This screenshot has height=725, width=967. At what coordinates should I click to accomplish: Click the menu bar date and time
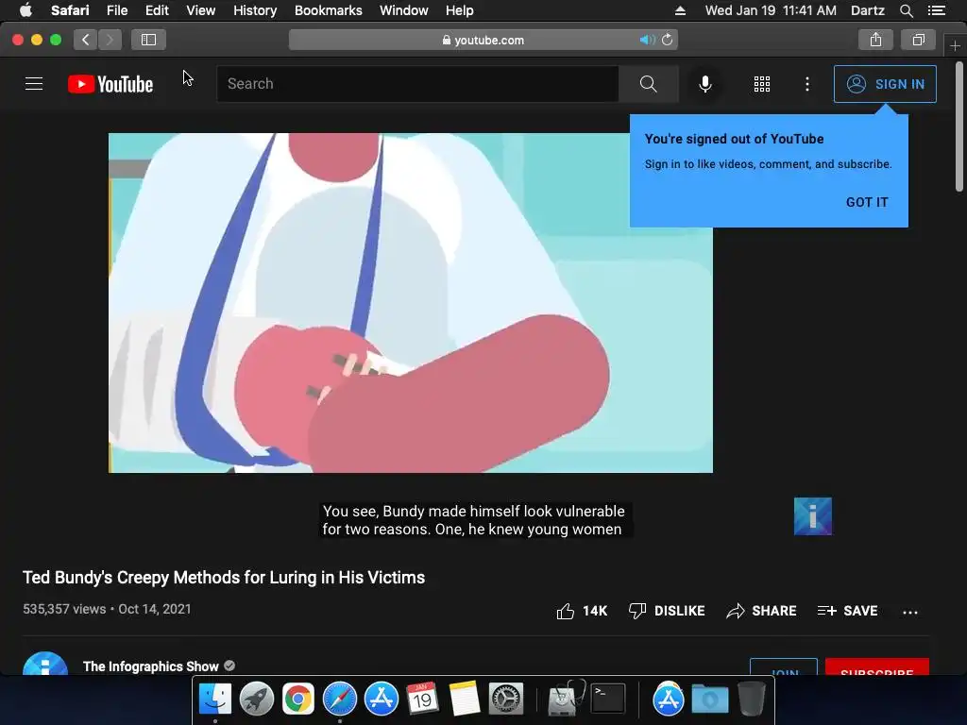click(771, 10)
